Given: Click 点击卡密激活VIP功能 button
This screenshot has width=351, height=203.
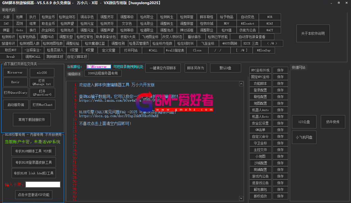Looking at the screenshot, I should pos(33,195).
